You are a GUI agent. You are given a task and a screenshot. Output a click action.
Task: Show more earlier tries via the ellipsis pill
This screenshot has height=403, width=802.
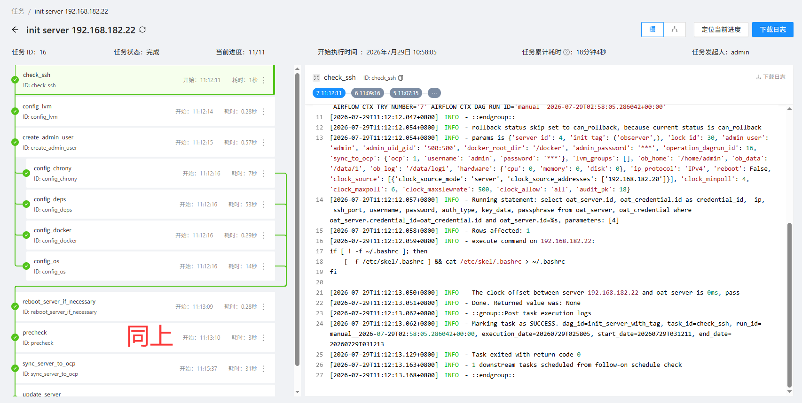[434, 93]
